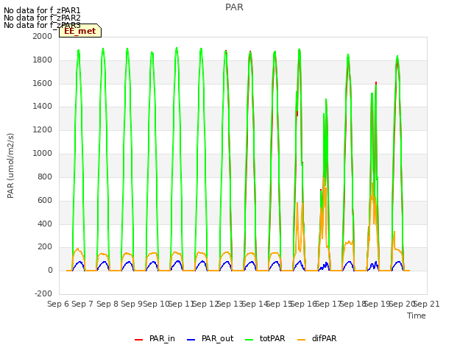Screen dimensions: 471x353
Task: Click the 1600 y-axis tick label
Action: (x=43, y=83)
